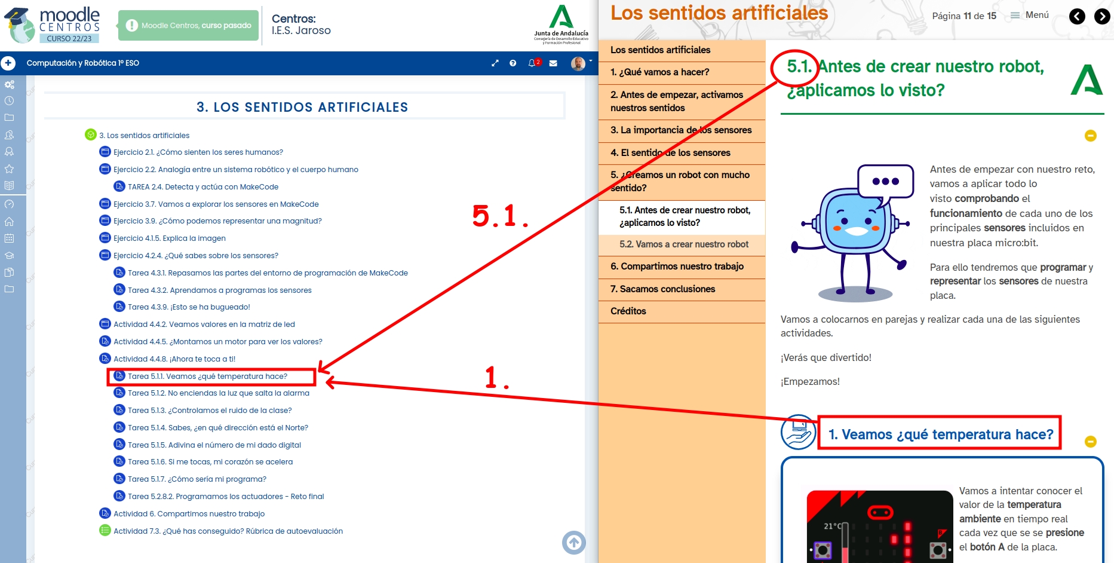Image resolution: width=1114 pixels, height=563 pixels.
Task: Open the graduation cap icon in the sidebar
Action: point(9,255)
